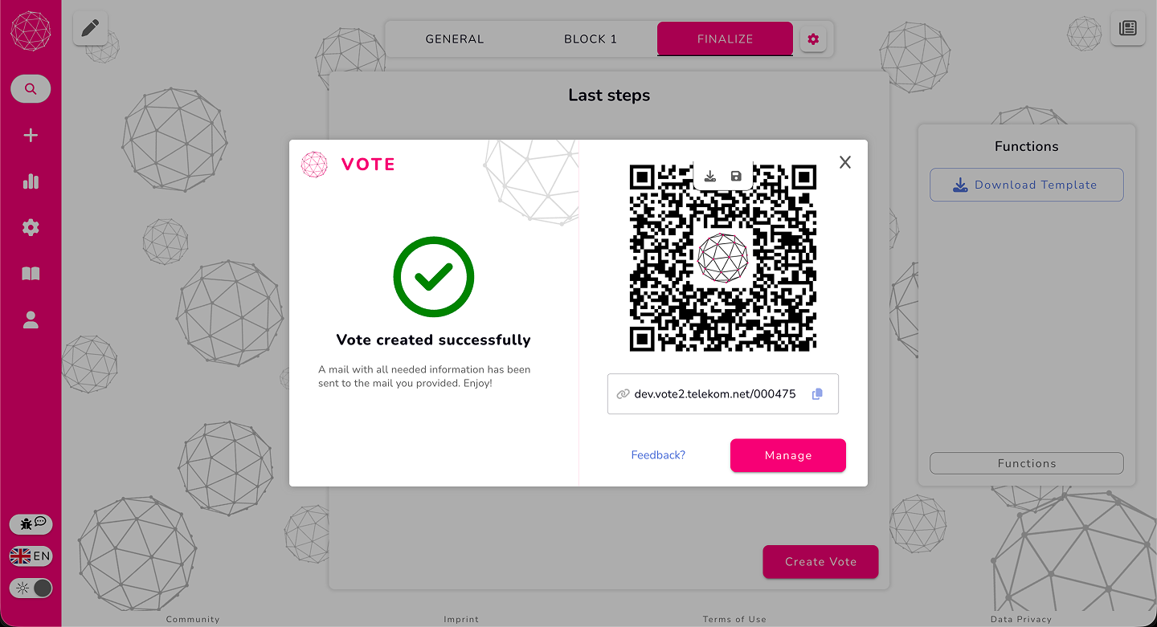Open the documentation book icon
The image size is (1157, 627).
tap(31, 274)
